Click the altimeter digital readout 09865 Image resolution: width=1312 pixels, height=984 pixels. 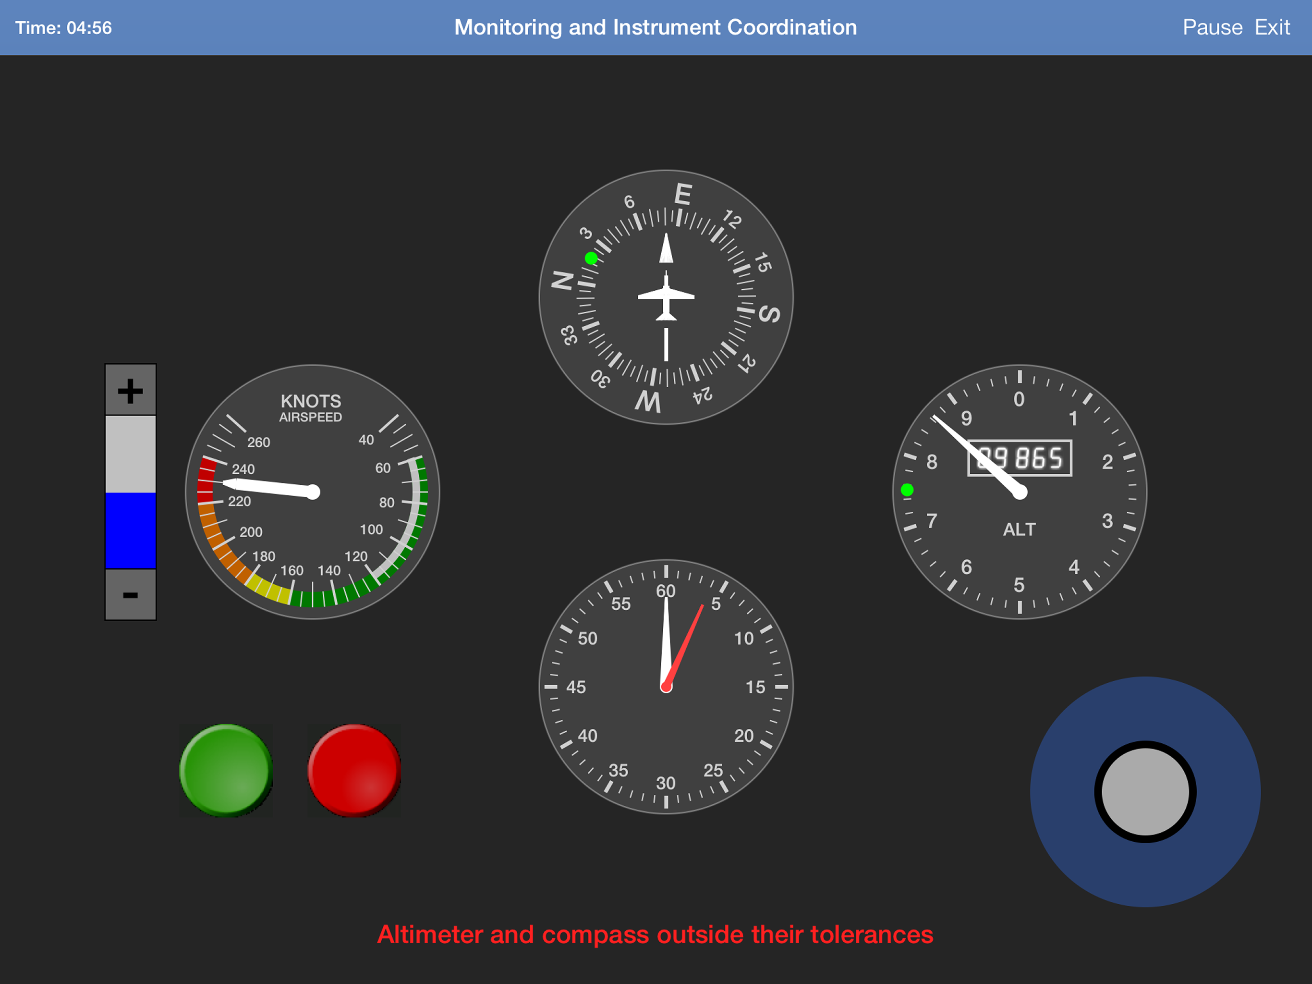pos(1020,457)
